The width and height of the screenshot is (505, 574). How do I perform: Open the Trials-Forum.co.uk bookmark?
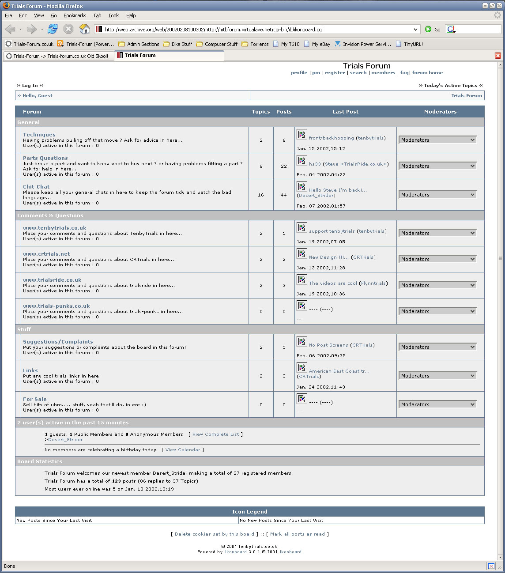29,44
